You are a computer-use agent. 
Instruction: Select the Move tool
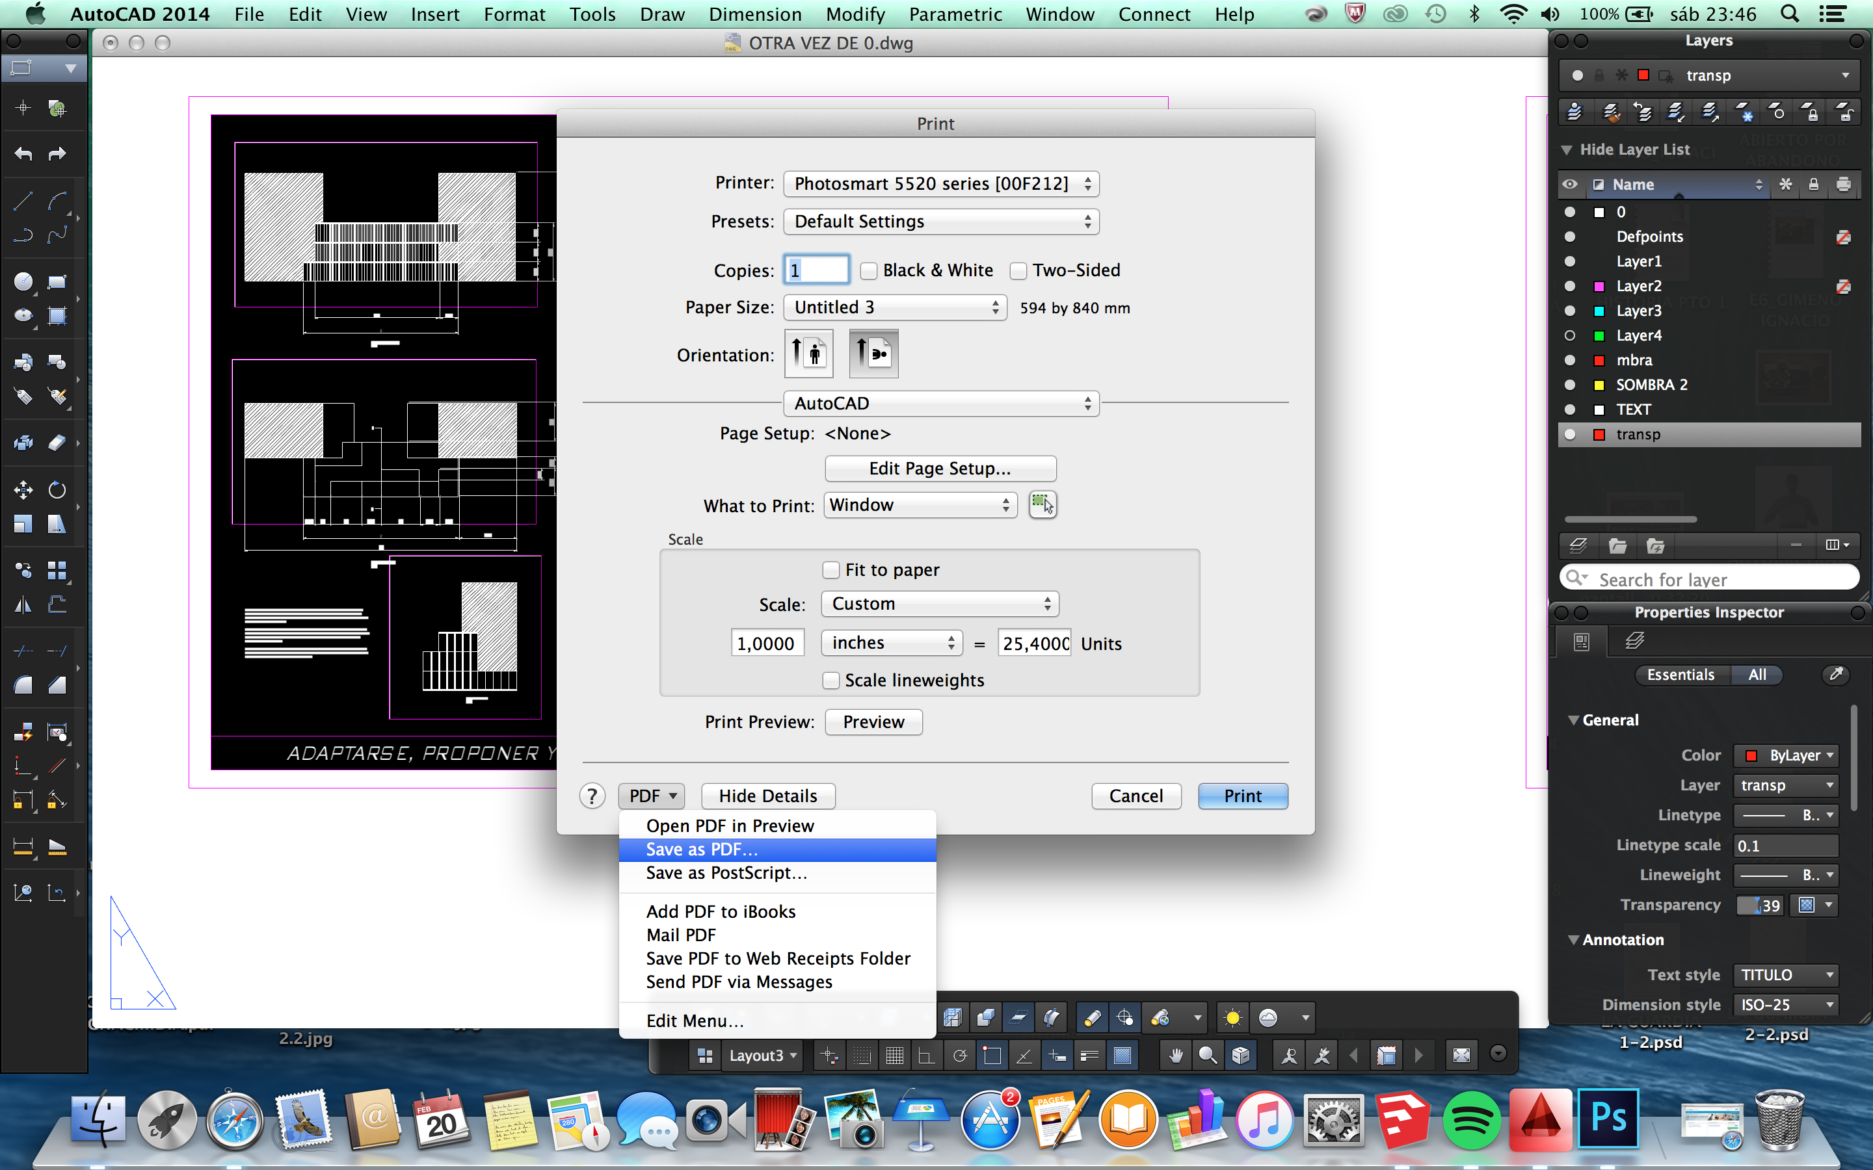tap(23, 489)
